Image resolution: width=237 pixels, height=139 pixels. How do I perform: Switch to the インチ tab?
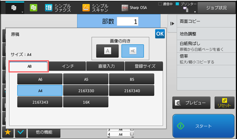click(x=68, y=66)
